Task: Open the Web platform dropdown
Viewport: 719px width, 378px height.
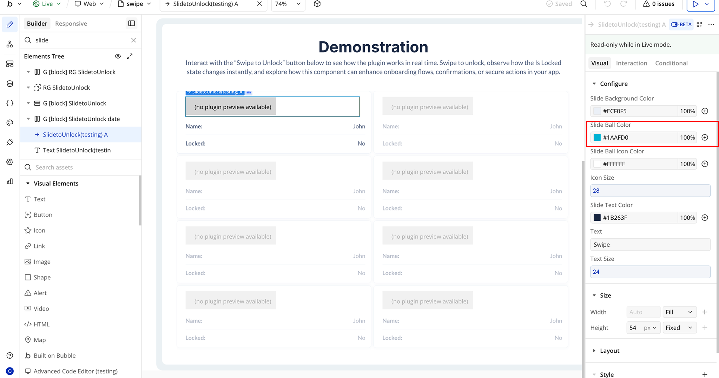Action: pyautogui.click(x=89, y=4)
